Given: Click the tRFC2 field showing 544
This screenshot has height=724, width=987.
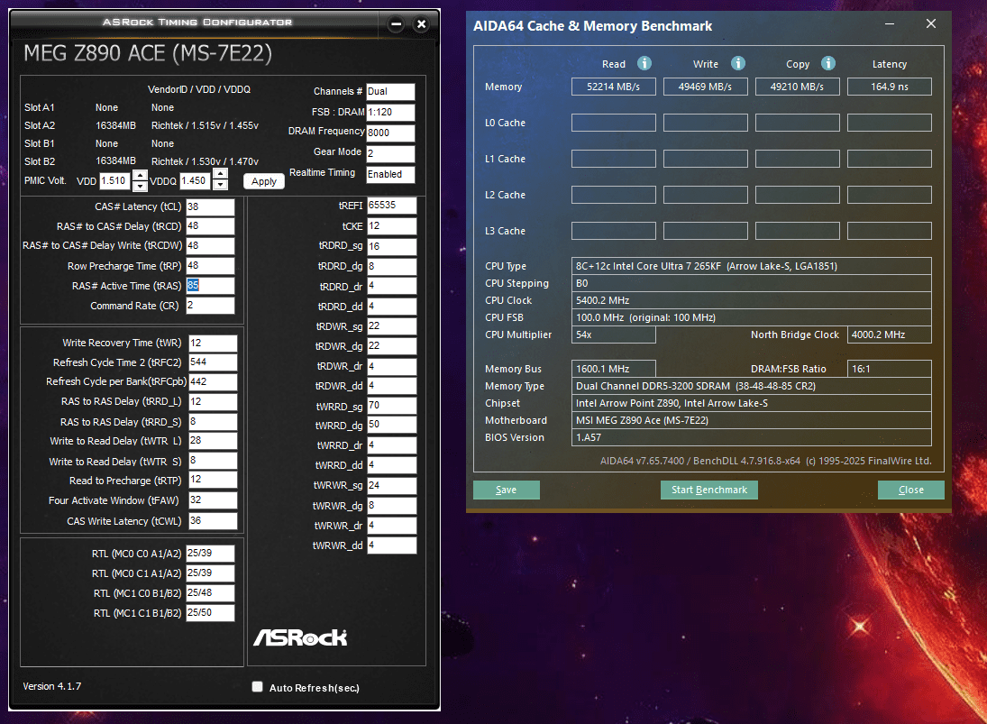Looking at the screenshot, I should (x=213, y=362).
